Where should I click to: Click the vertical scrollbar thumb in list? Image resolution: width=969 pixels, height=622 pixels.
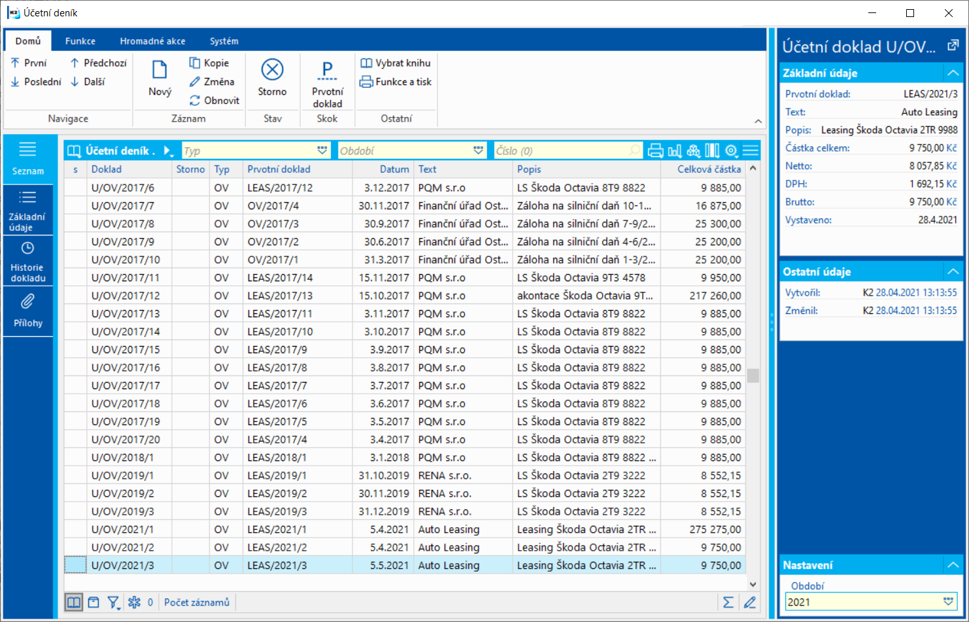pos(753,375)
